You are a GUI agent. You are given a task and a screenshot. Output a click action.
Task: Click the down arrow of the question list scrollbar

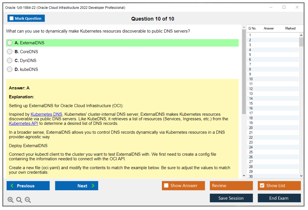301,175
